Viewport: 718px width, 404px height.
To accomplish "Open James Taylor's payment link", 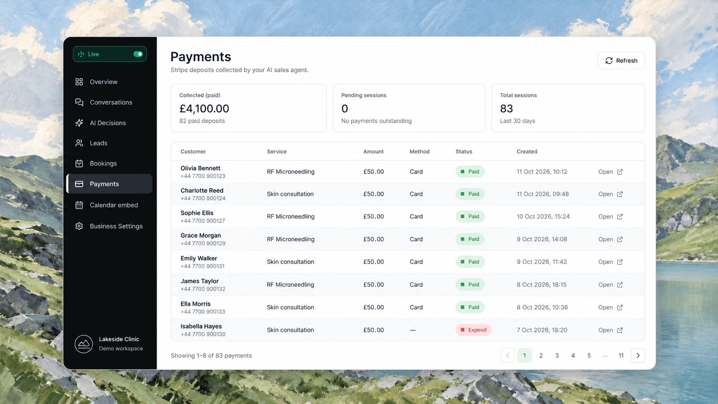I will coord(610,285).
